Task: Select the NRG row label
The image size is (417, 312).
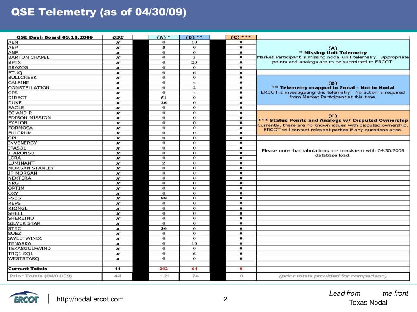Action: [13, 183]
